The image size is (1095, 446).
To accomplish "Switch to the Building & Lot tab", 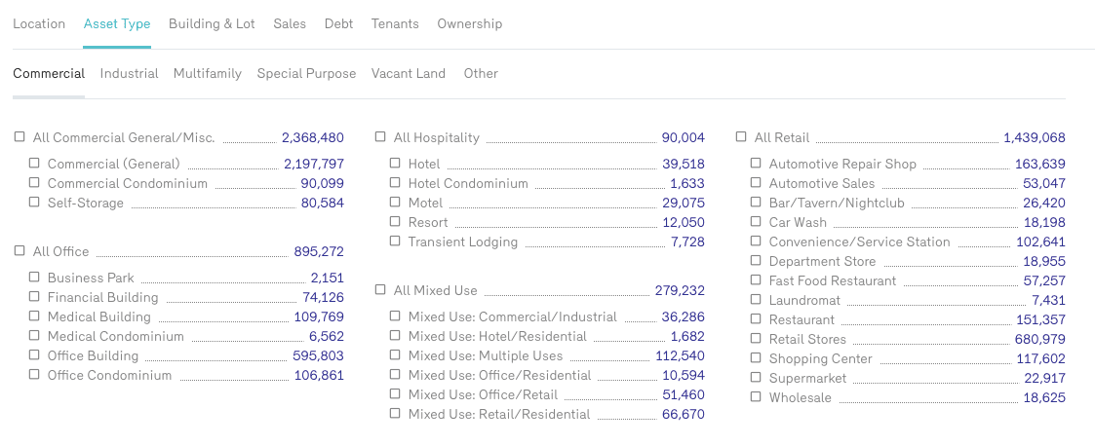I will pyautogui.click(x=212, y=23).
